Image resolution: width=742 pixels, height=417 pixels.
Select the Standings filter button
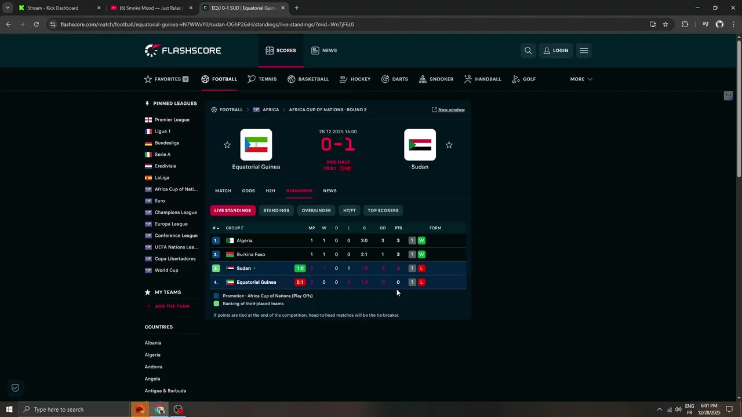click(276, 210)
